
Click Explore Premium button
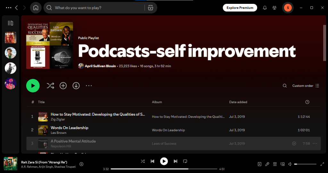(240, 8)
